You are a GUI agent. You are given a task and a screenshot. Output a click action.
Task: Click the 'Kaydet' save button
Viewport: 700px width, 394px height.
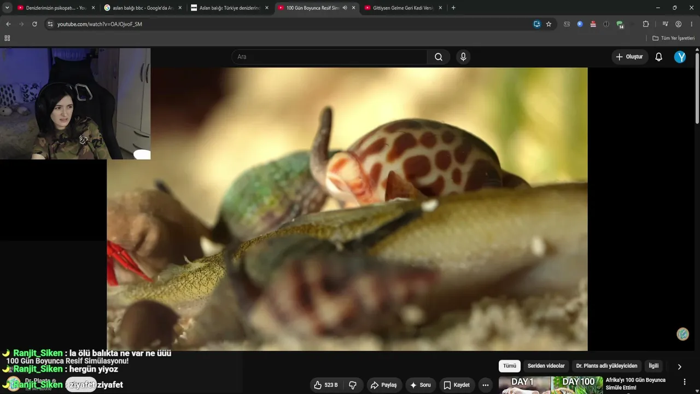(457, 385)
